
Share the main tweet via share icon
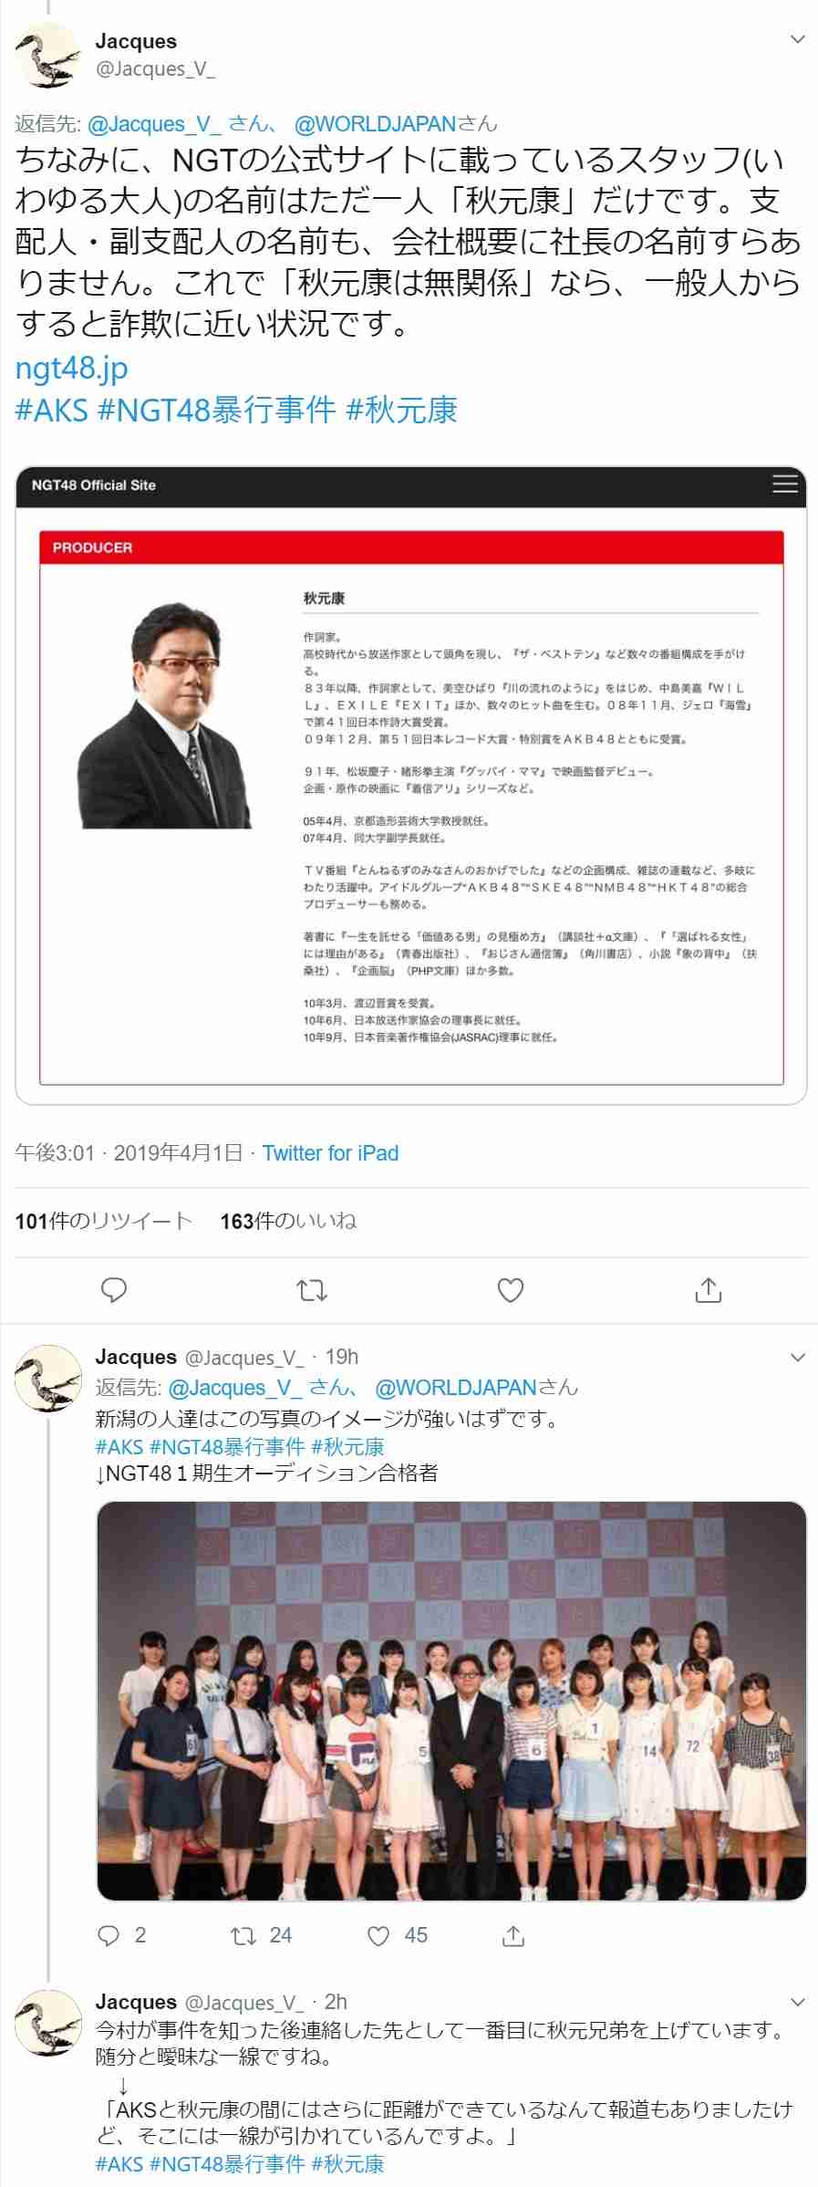pos(709,1290)
